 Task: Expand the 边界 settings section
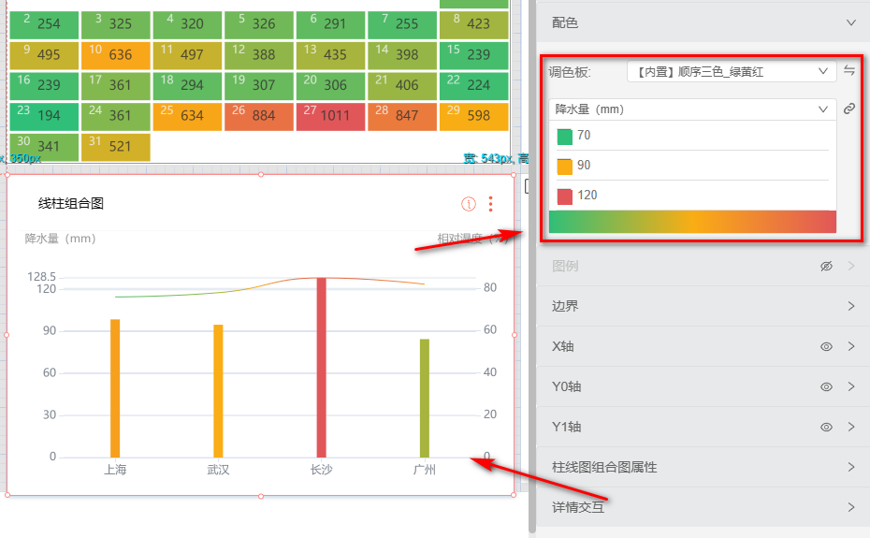[x=850, y=307]
